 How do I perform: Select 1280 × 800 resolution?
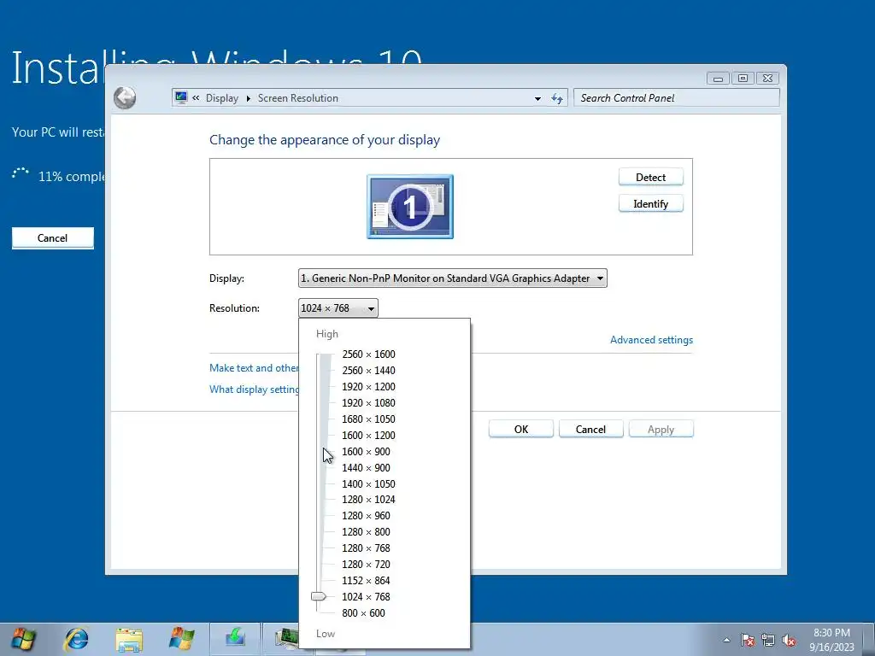click(366, 531)
